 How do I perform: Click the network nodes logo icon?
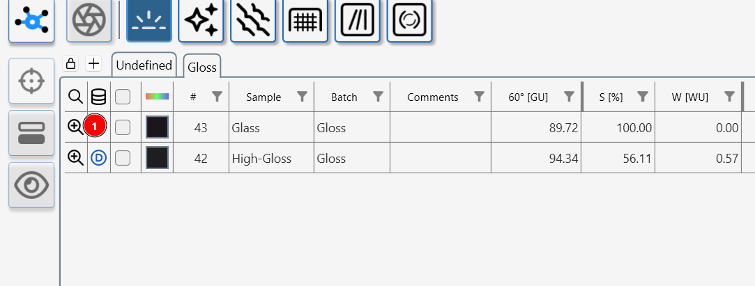pyautogui.click(x=31, y=20)
